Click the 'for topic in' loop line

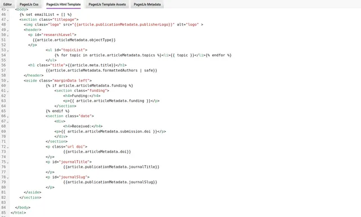tap(143, 55)
